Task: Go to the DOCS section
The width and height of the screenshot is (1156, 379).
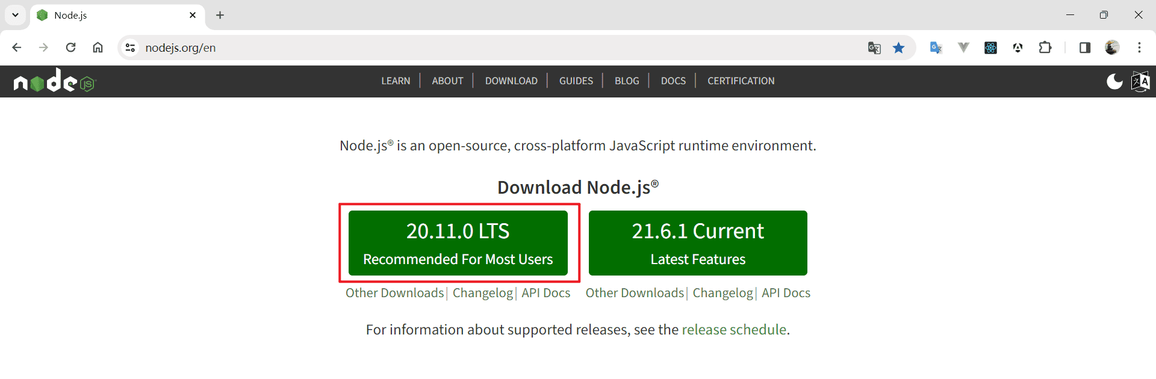Action: (x=673, y=81)
